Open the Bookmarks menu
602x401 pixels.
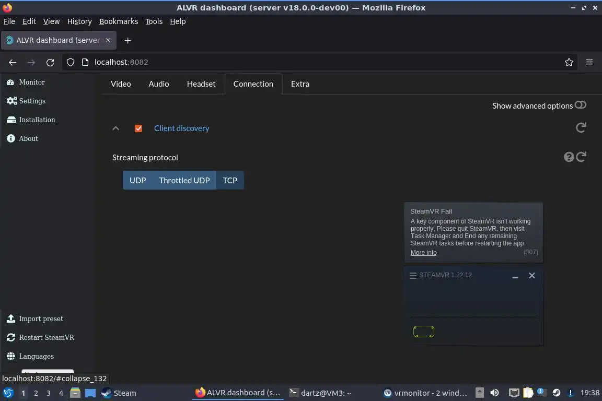[119, 21]
